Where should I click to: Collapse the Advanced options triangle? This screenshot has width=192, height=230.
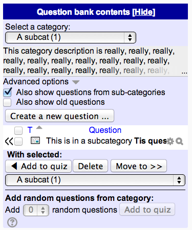[x=76, y=82]
